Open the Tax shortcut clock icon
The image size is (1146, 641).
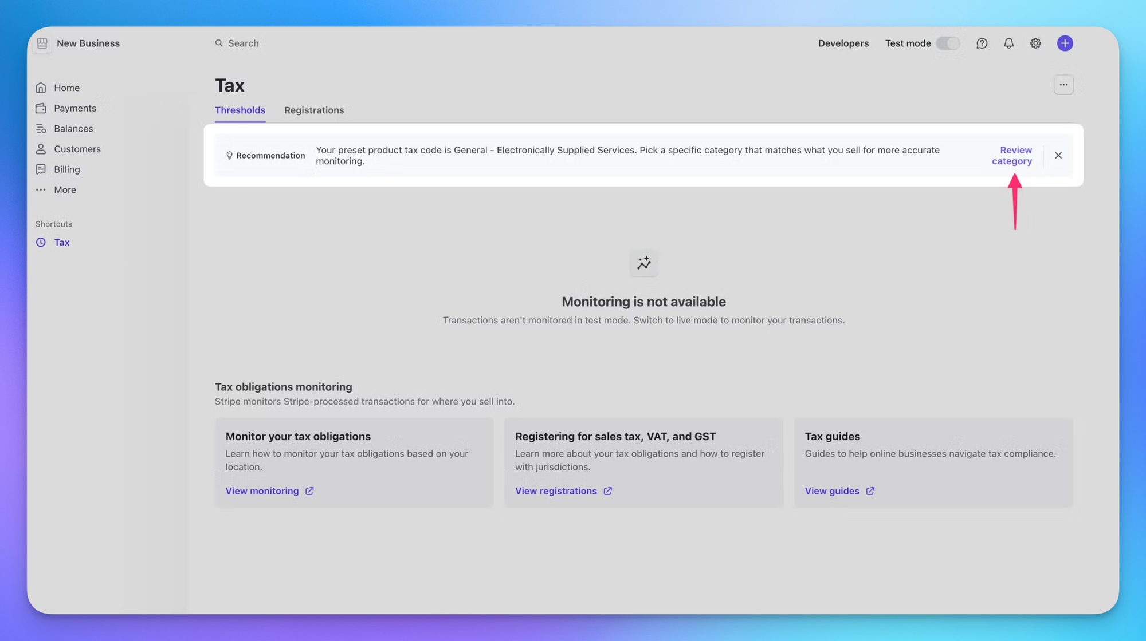click(x=41, y=242)
